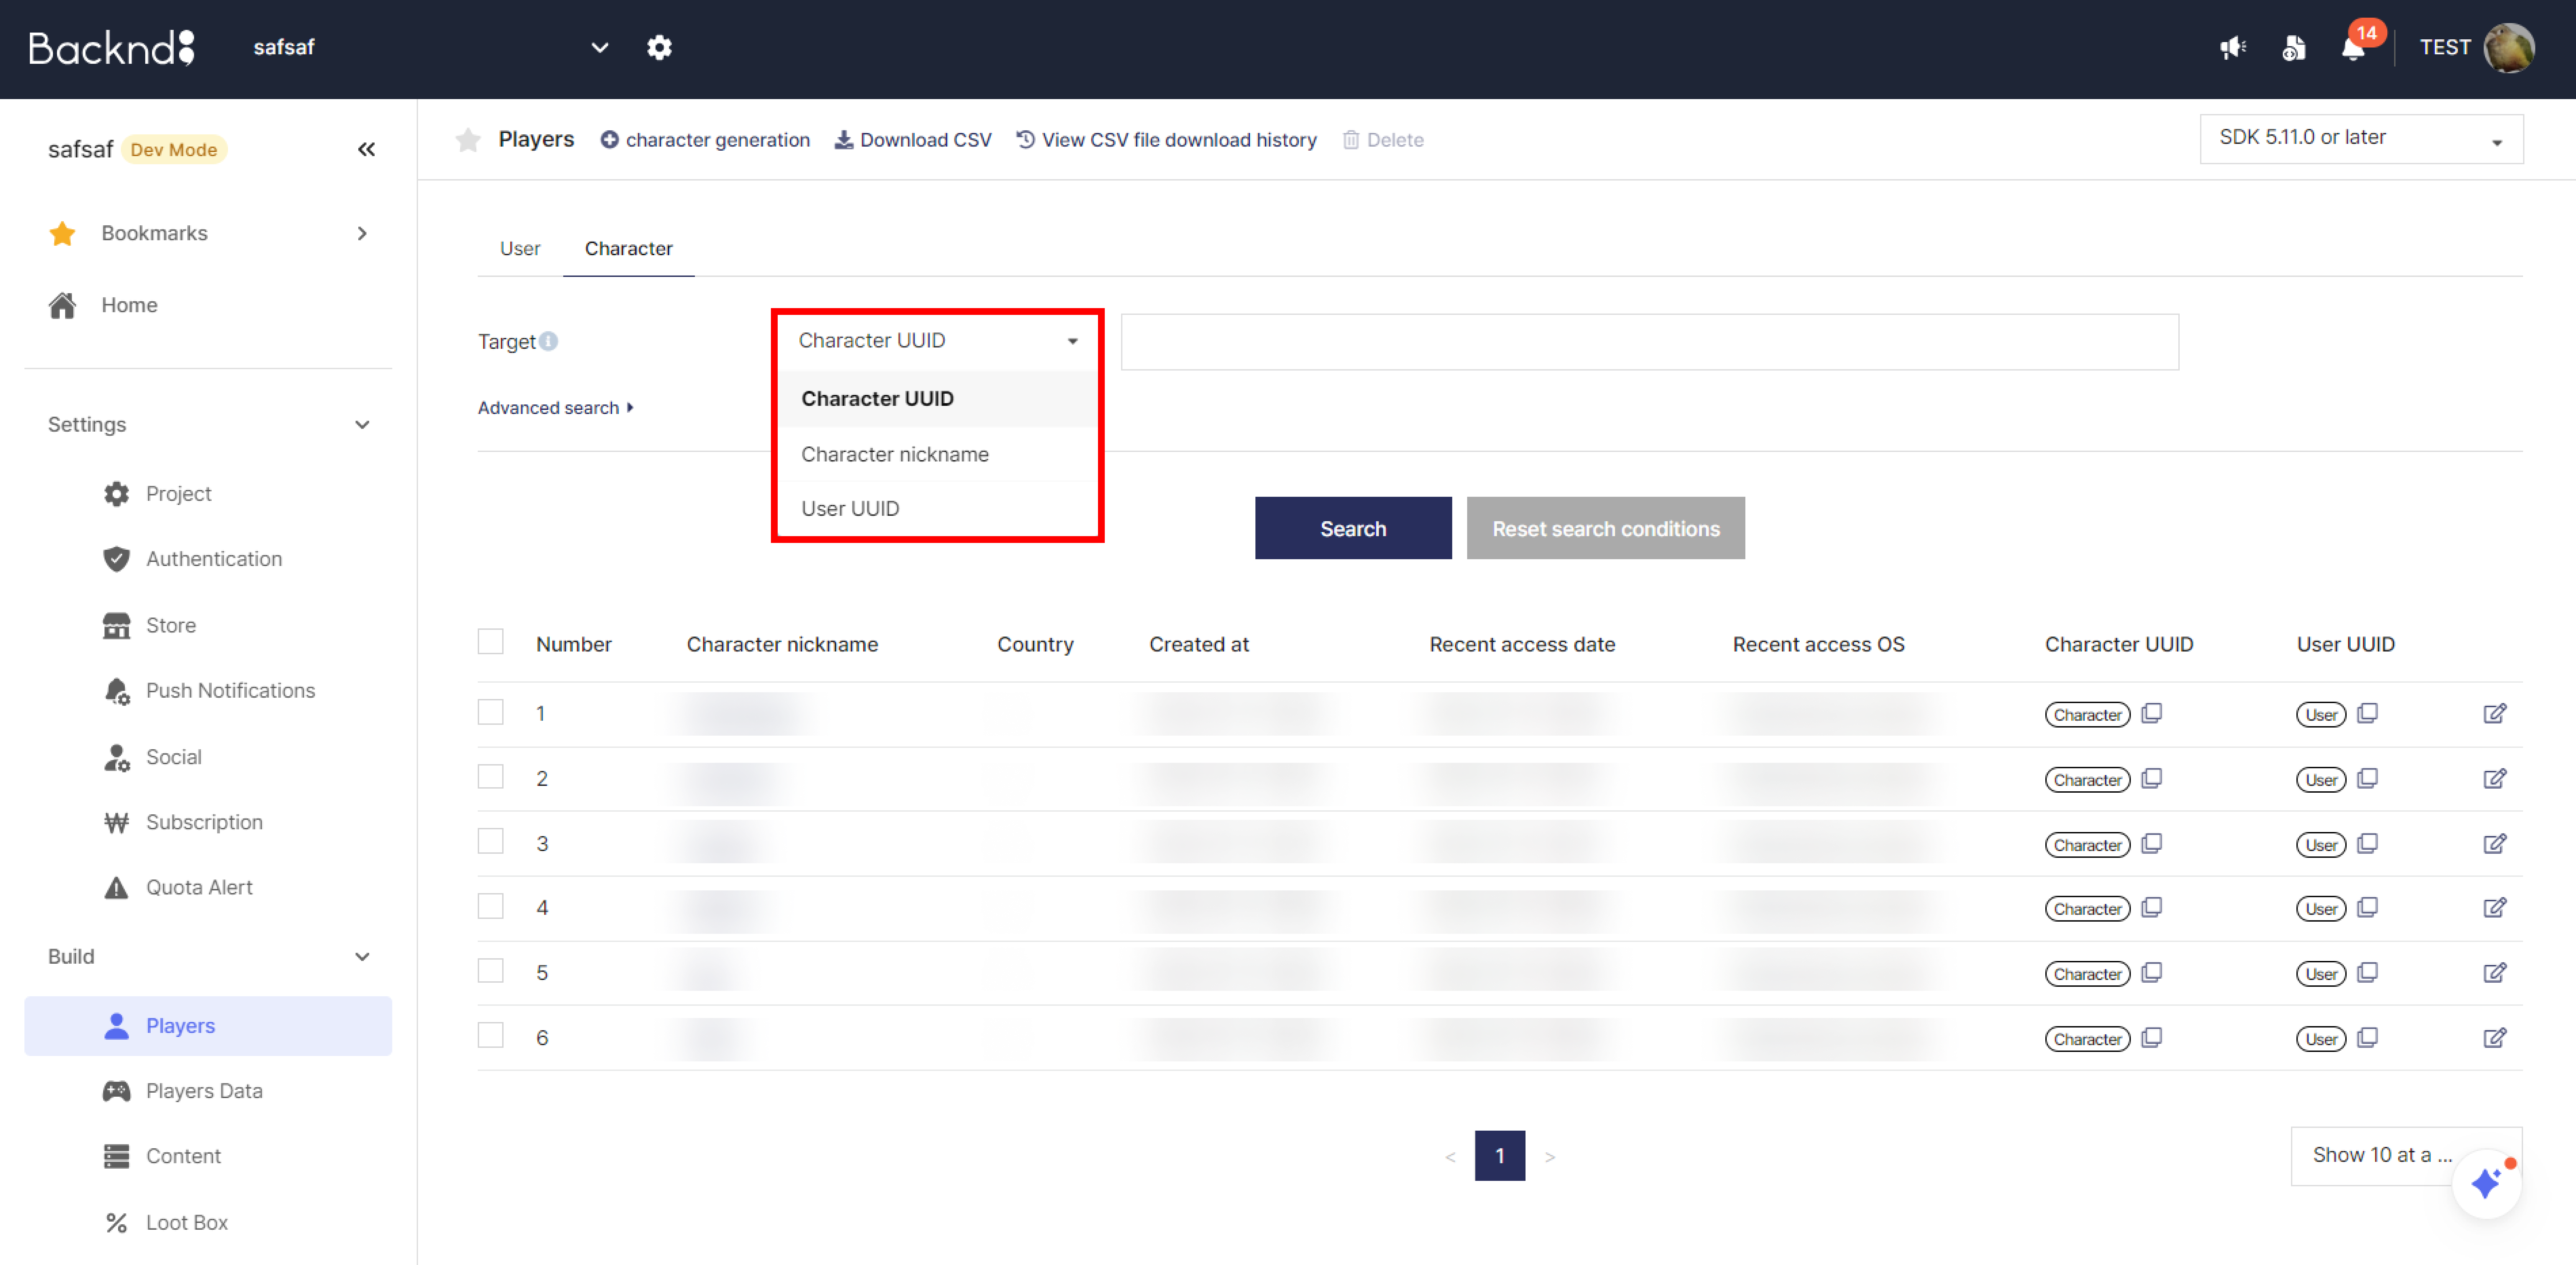Choose Character nickname option
Image resolution: width=2576 pixels, height=1265 pixels.
click(937, 454)
